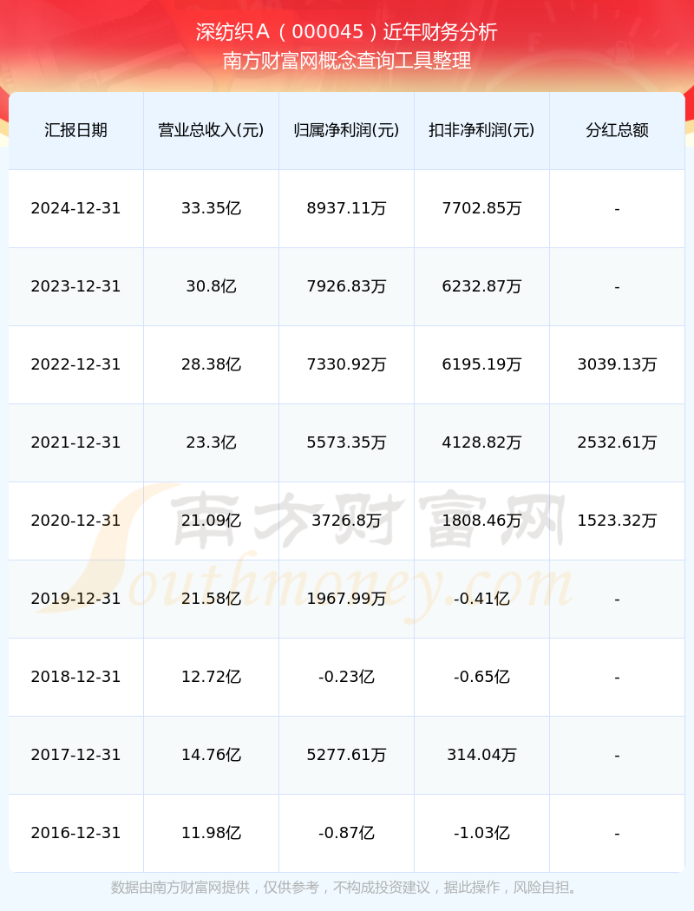
Task: Click the 汇报日期 column header
Action: [x=76, y=130]
